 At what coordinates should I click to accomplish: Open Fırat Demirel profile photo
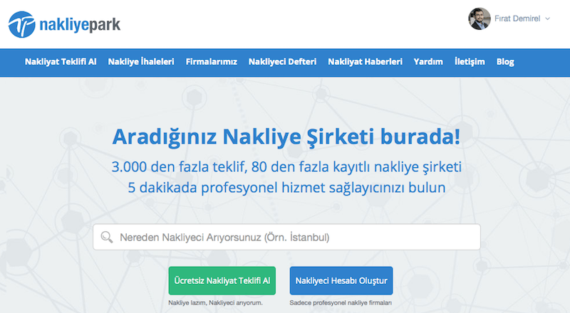(x=479, y=18)
